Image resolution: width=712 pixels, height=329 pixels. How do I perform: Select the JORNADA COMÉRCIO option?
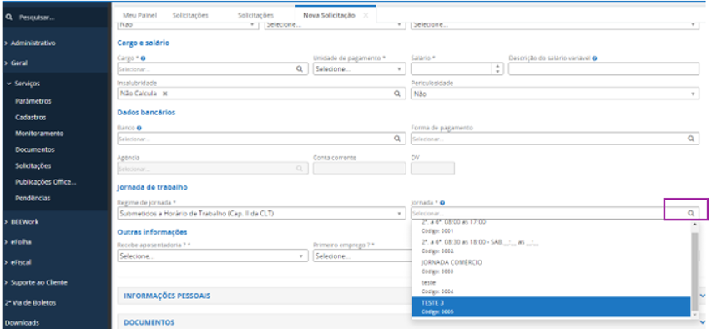551,266
